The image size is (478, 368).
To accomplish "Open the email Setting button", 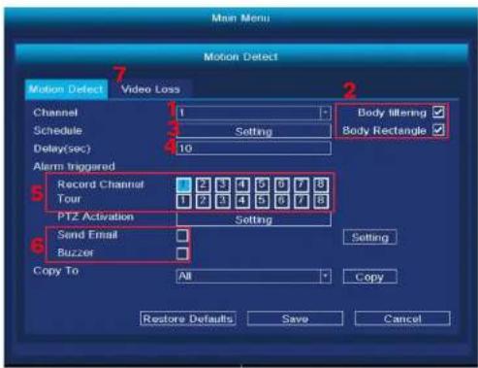I will click(x=370, y=237).
